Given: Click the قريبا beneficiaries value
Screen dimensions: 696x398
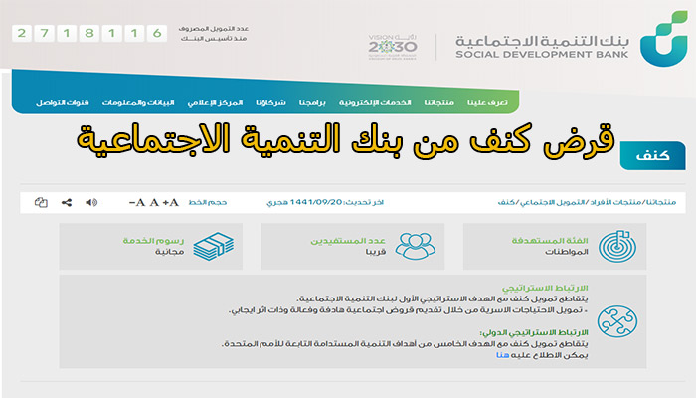Looking at the screenshot, I should (376, 252).
